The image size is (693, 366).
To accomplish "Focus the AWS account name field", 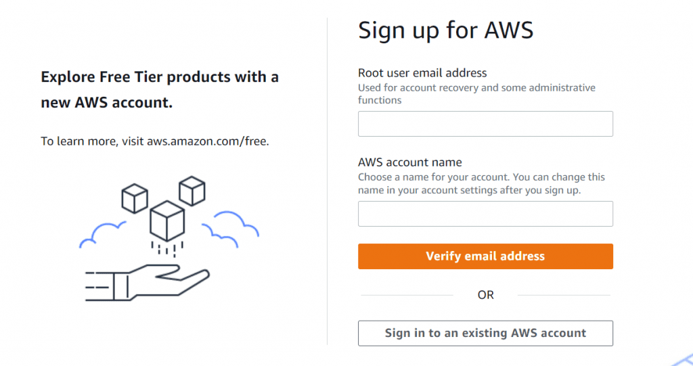I will coord(485,214).
